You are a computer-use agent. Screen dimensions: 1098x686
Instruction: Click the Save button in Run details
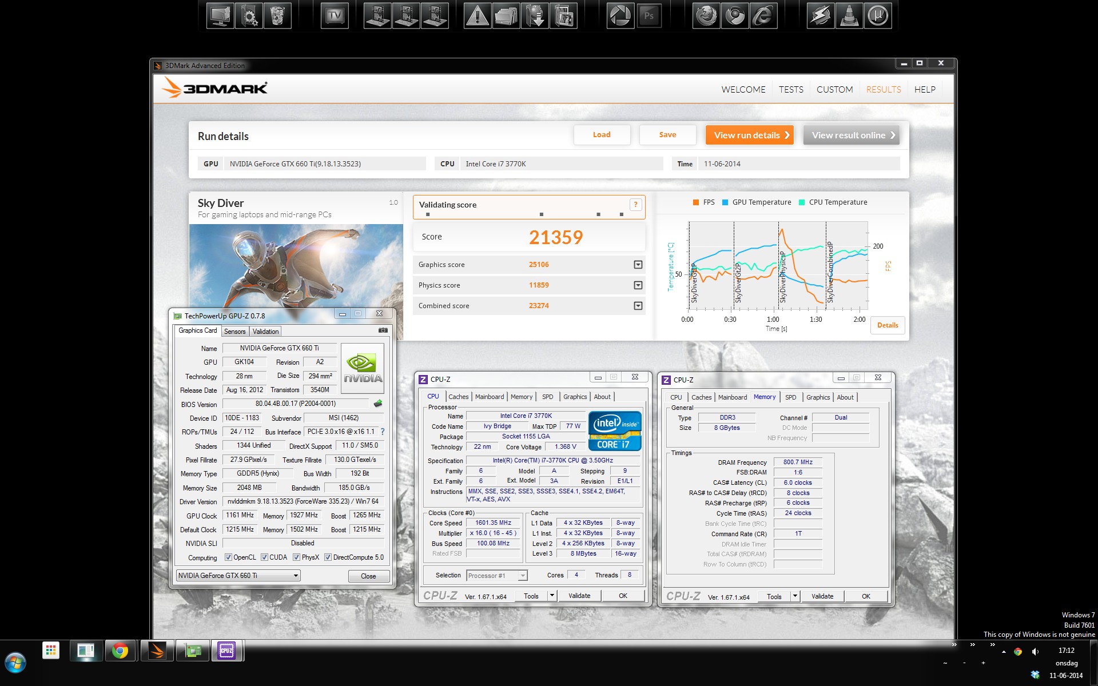tap(667, 135)
